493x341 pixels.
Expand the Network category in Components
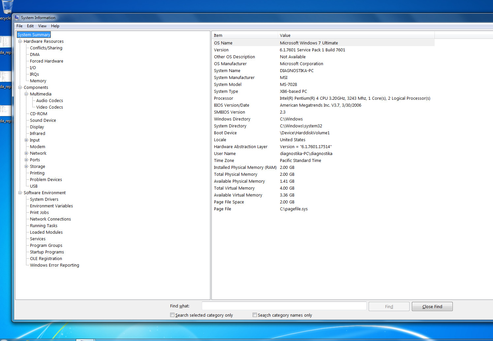26,153
